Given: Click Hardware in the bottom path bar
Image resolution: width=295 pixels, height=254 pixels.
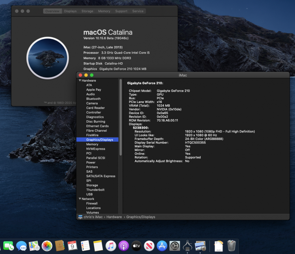Looking at the screenshot, I should [x=114, y=217].
